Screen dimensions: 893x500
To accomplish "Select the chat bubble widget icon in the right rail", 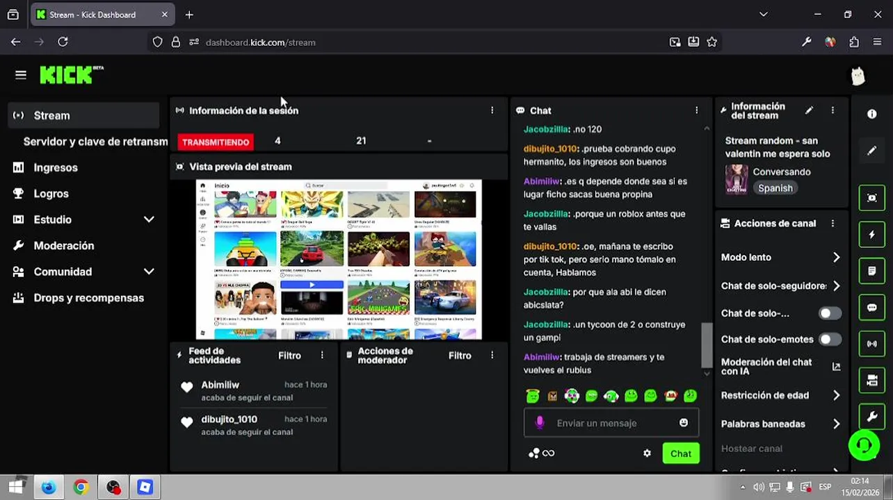I will (x=872, y=308).
